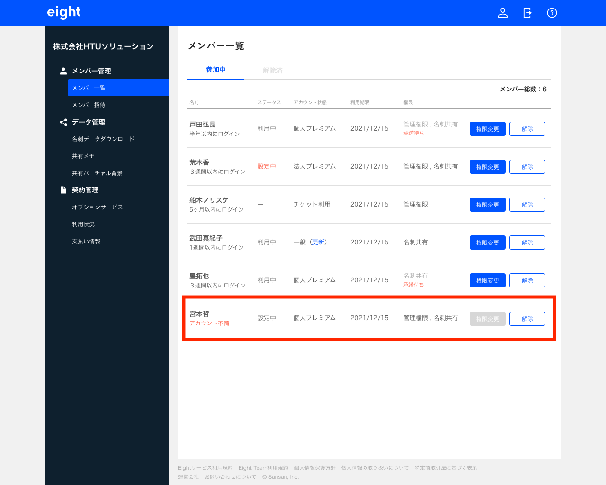
Task: Click the データ管理 share icon
Action: click(63, 122)
